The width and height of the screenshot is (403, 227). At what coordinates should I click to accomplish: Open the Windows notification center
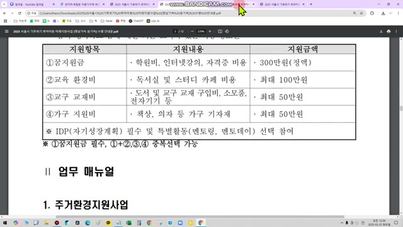396,223
